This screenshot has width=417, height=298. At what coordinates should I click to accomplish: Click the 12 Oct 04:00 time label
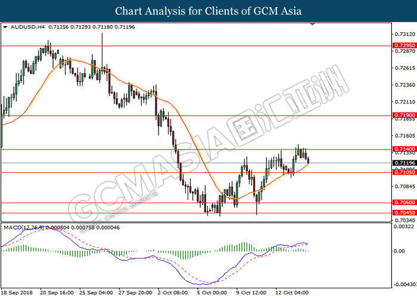click(292, 293)
